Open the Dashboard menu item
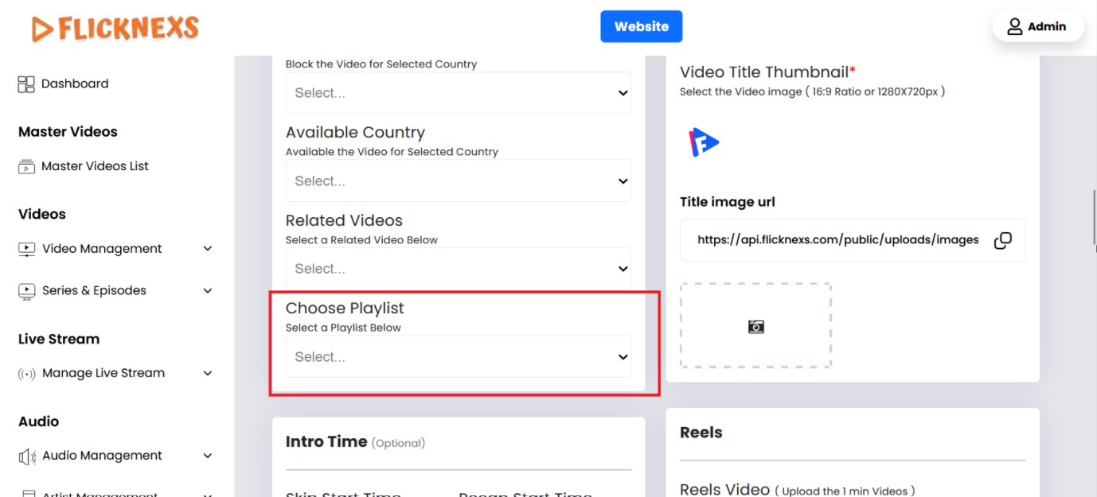The width and height of the screenshot is (1097, 497). pyautogui.click(x=75, y=83)
